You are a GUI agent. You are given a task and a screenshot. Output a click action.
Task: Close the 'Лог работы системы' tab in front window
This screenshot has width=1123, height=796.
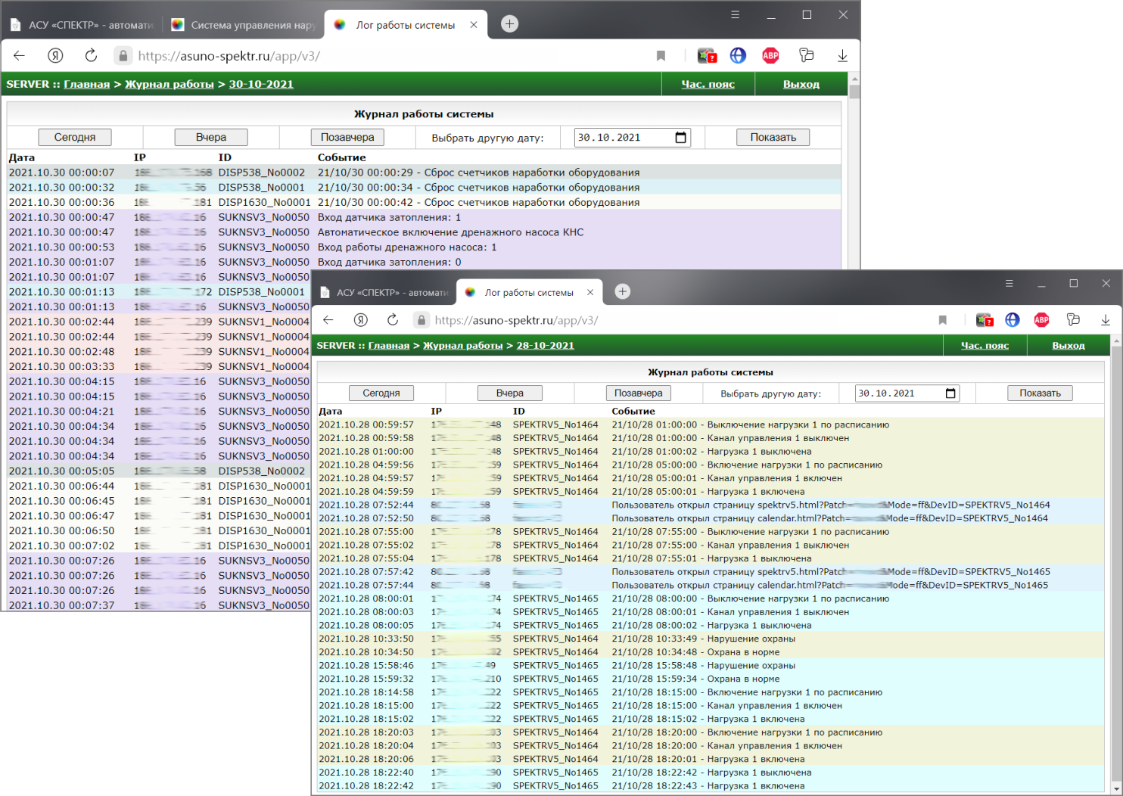point(590,292)
